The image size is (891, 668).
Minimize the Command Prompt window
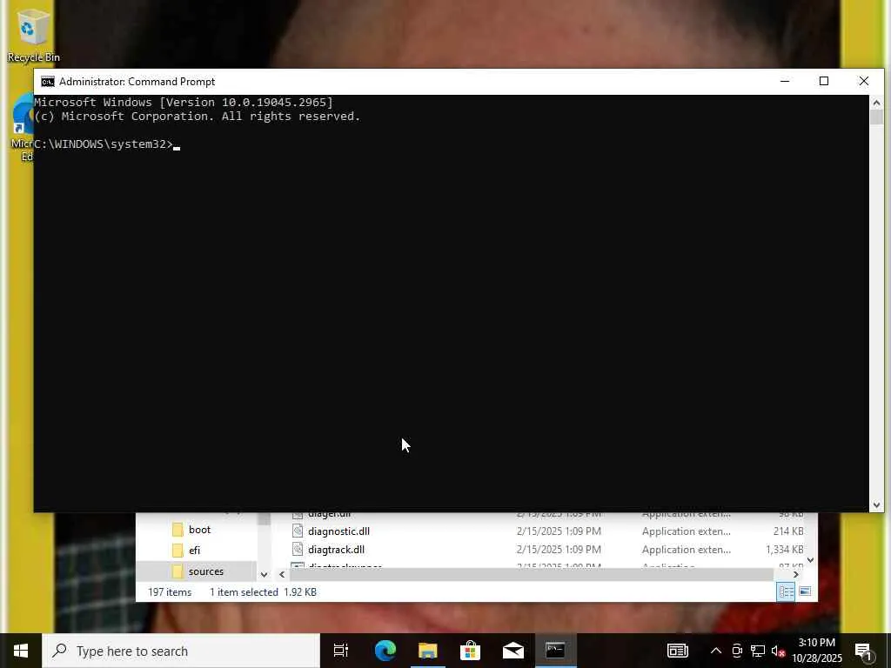(x=785, y=81)
